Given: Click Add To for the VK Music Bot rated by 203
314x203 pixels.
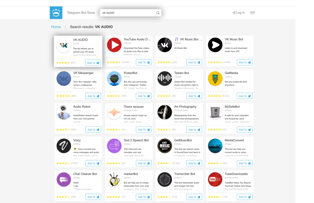Looking at the screenshot, I should [x=194, y=62].
